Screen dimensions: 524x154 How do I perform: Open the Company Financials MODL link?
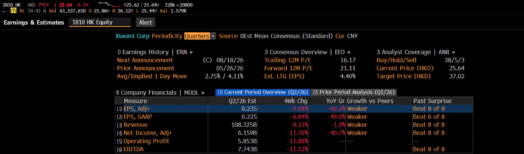click(160, 92)
